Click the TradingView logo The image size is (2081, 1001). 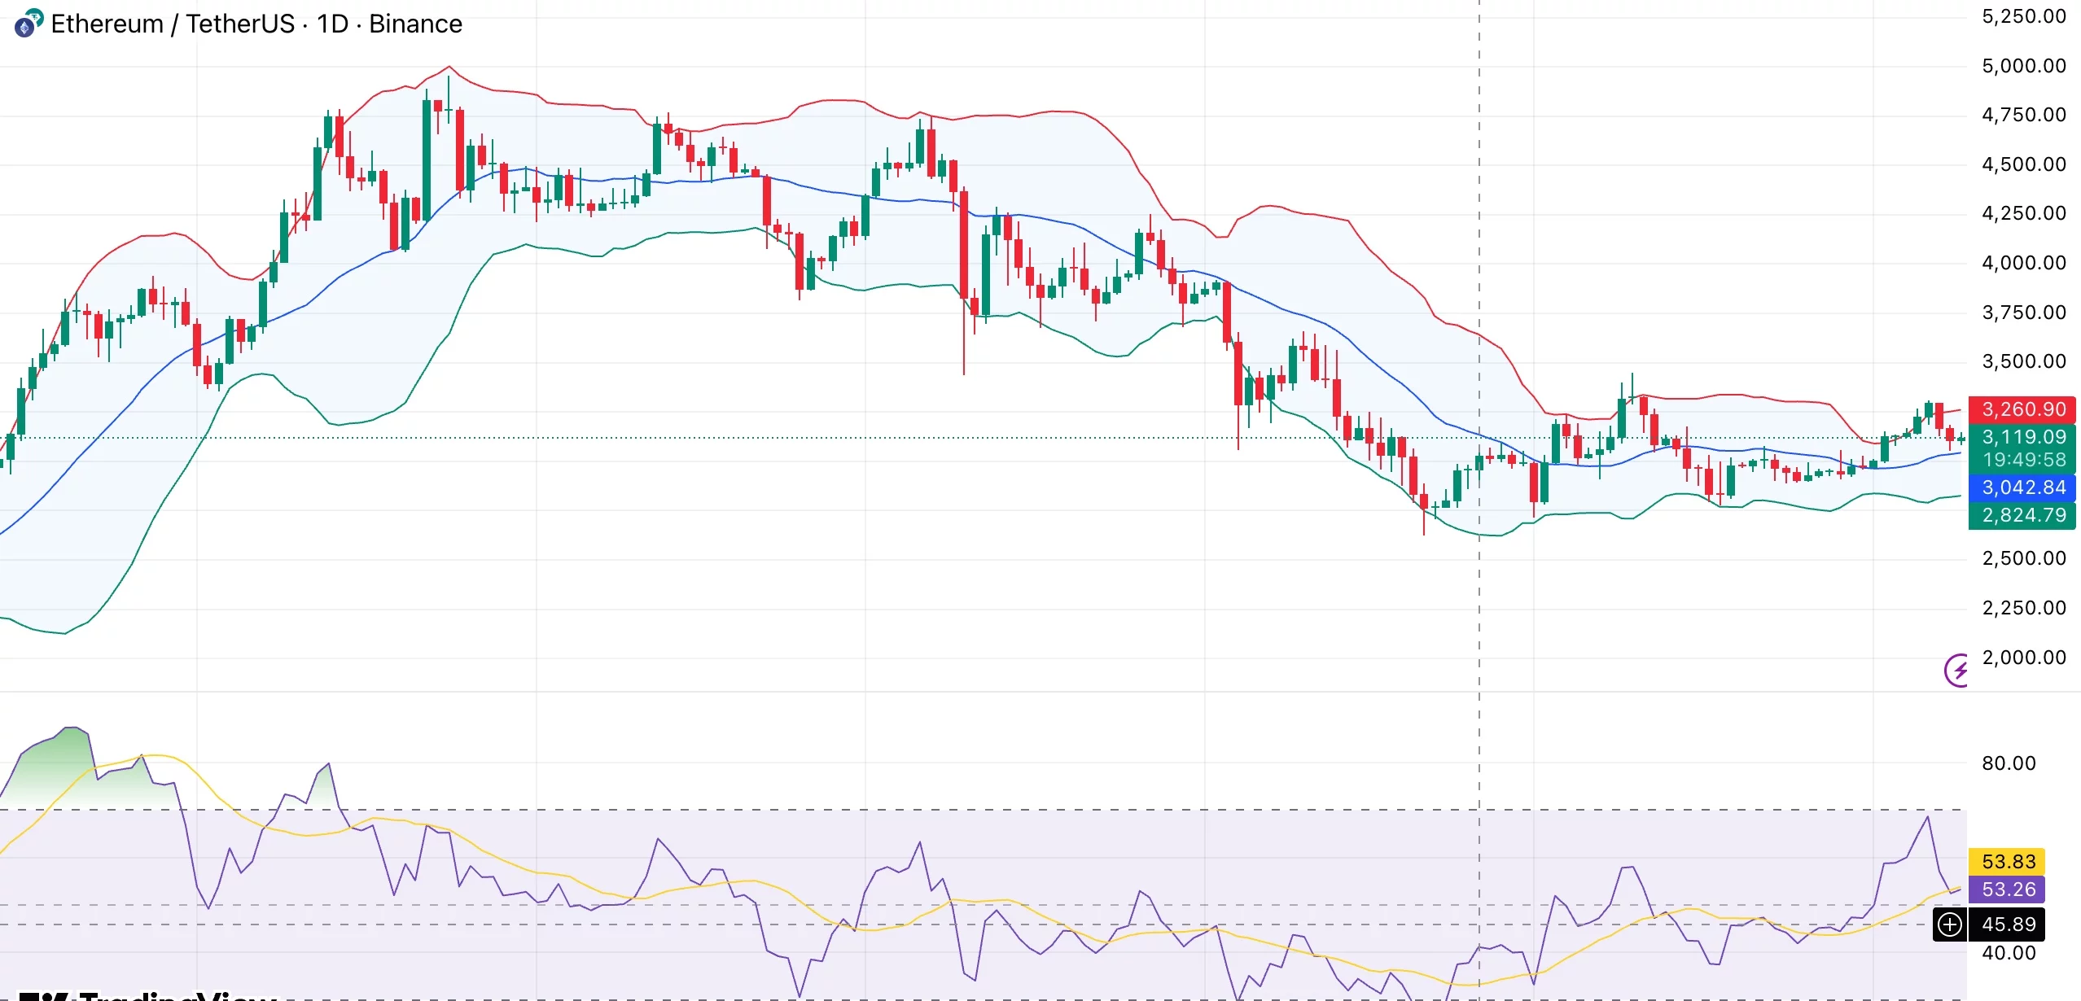pyautogui.click(x=147, y=994)
